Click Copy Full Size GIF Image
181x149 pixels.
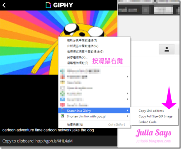[x=156, y=116]
